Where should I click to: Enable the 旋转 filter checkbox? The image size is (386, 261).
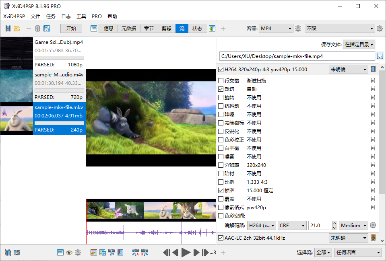(x=221, y=97)
